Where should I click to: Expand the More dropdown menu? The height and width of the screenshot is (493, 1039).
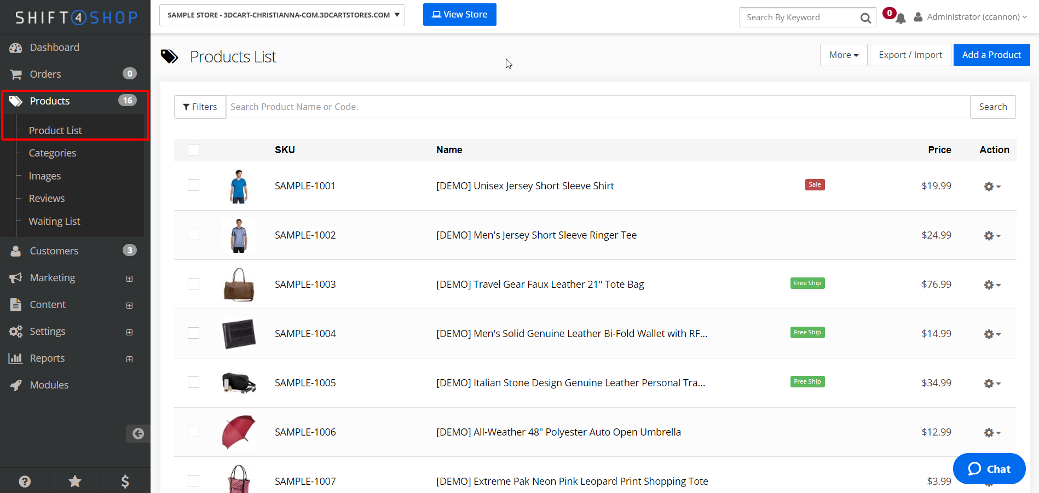843,55
